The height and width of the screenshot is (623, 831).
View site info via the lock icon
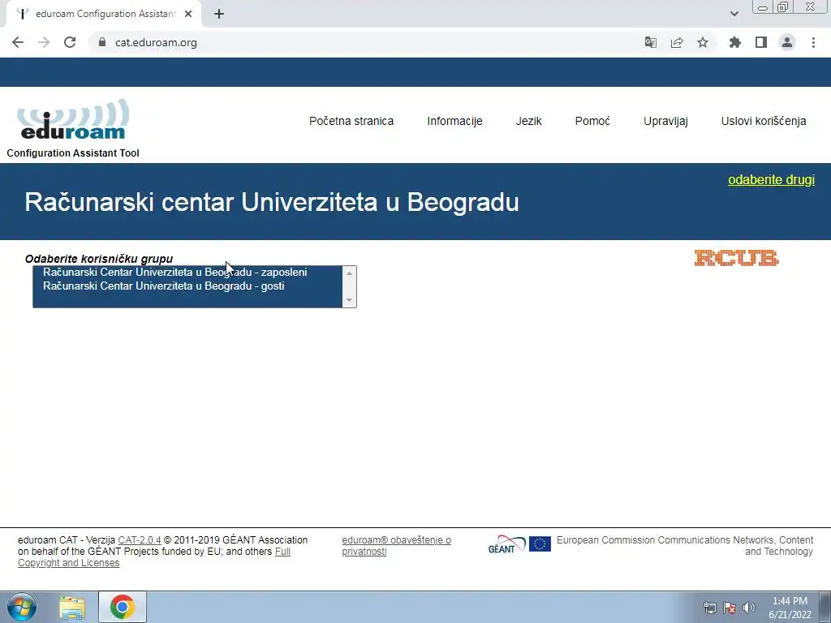click(x=102, y=42)
